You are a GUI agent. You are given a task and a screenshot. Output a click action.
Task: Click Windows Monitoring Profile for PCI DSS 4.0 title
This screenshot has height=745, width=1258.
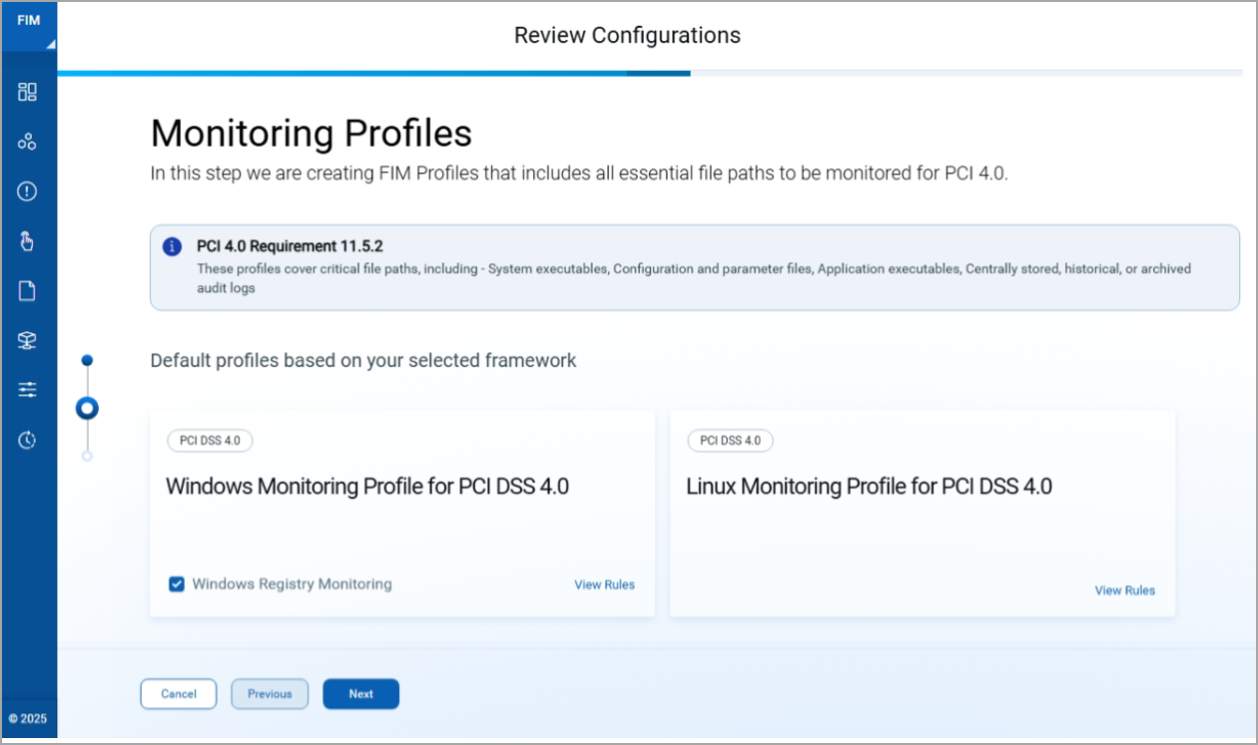click(x=367, y=487)
